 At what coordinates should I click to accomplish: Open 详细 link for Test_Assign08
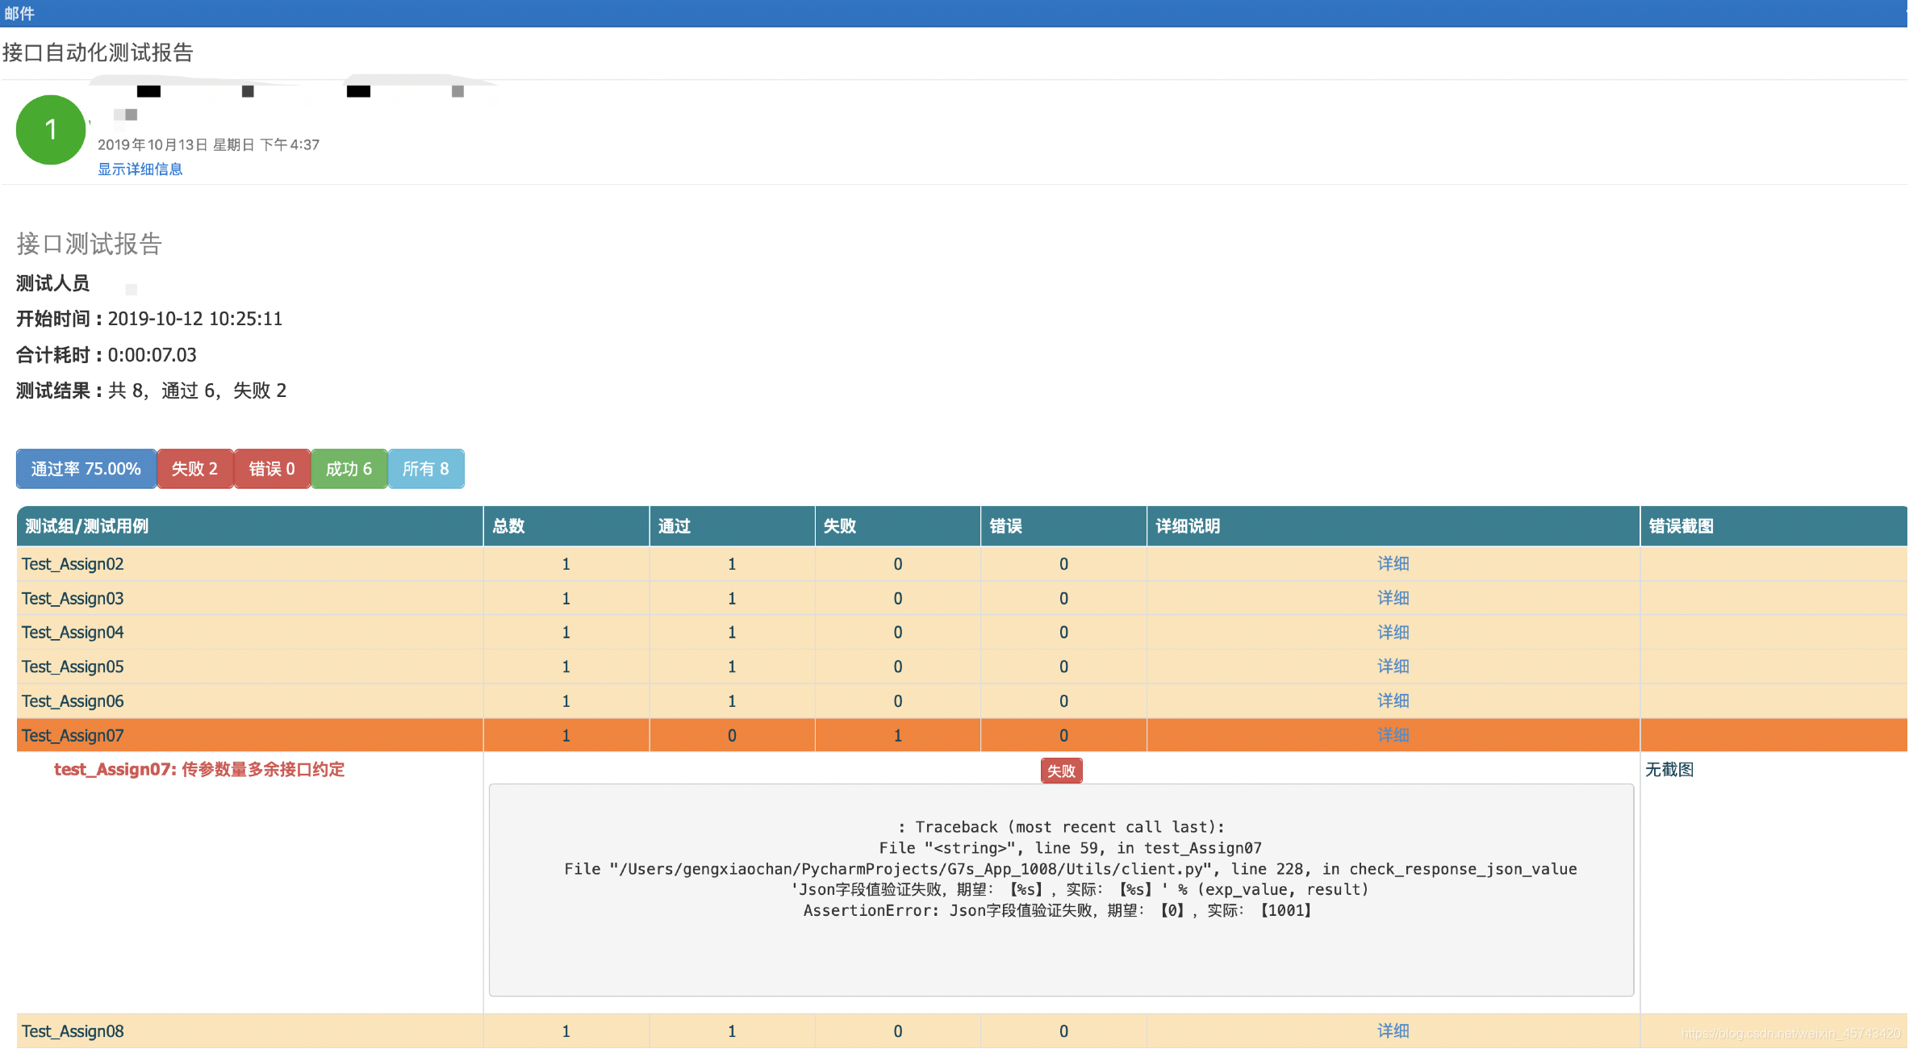(1393, 1031)
